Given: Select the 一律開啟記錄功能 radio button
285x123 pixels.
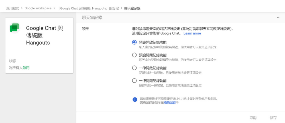Looking at the screenshot, I should coord(134,68).
